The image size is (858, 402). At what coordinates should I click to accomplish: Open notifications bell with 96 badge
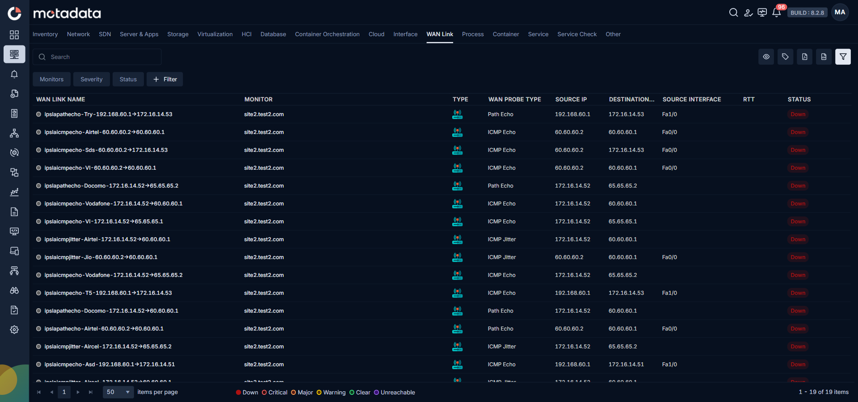coord(777,12)
